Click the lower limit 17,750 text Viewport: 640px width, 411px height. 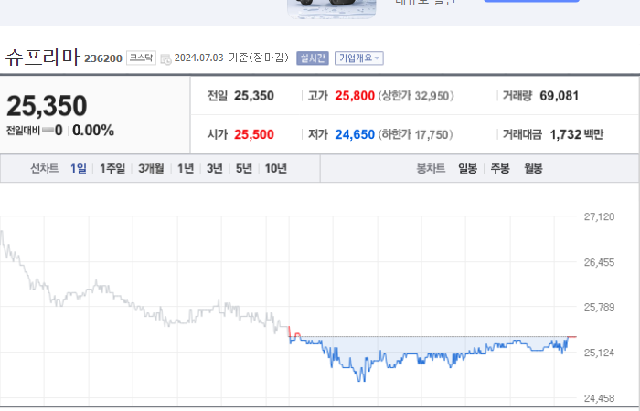click(x=415, y=134)
